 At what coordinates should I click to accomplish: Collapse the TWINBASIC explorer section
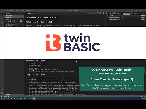pyautogui.click(x=14, y=18)
